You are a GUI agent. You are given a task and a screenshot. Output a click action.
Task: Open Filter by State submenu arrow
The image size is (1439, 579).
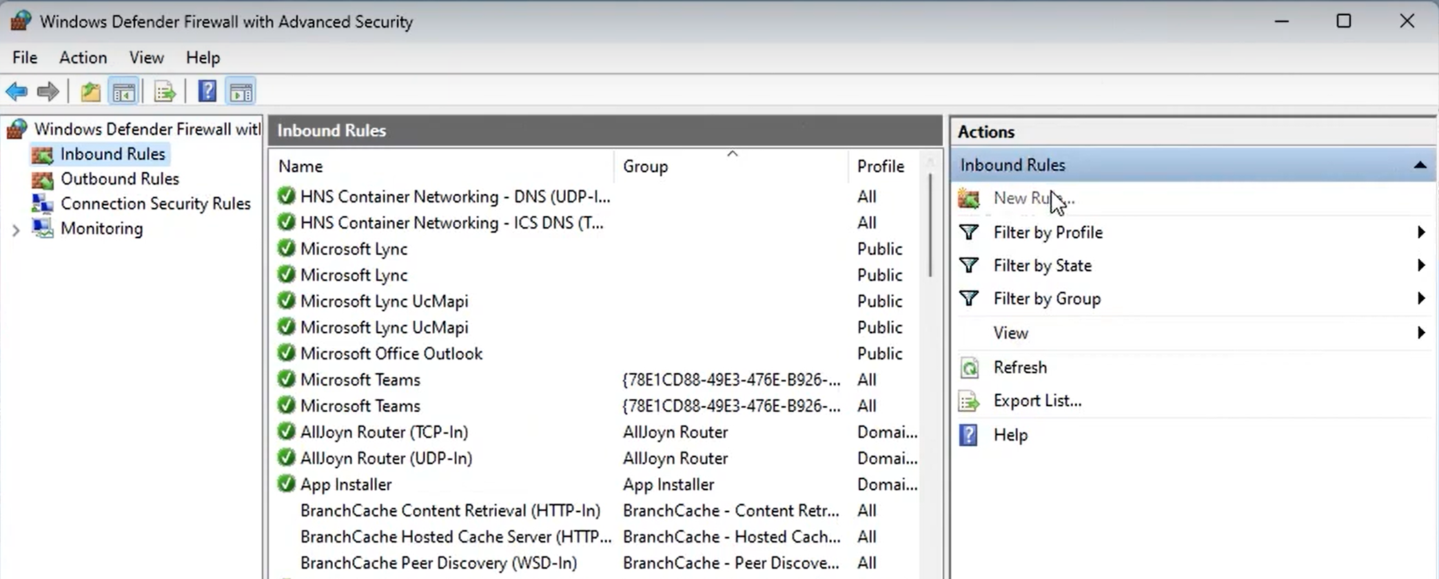[x=1421, y=265]
